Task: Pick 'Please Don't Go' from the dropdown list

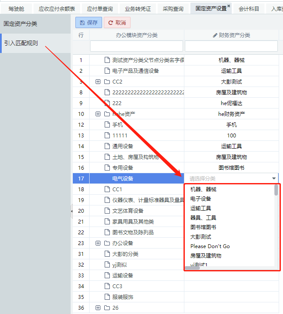Action: [210, 246]
